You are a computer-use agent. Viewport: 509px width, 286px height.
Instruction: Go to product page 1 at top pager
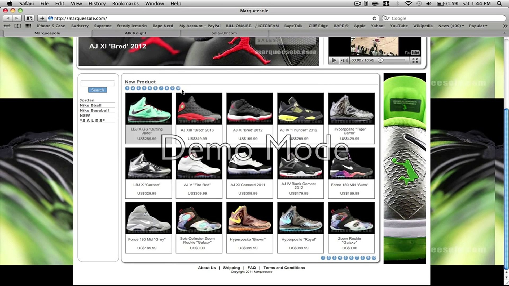(127, 88)
